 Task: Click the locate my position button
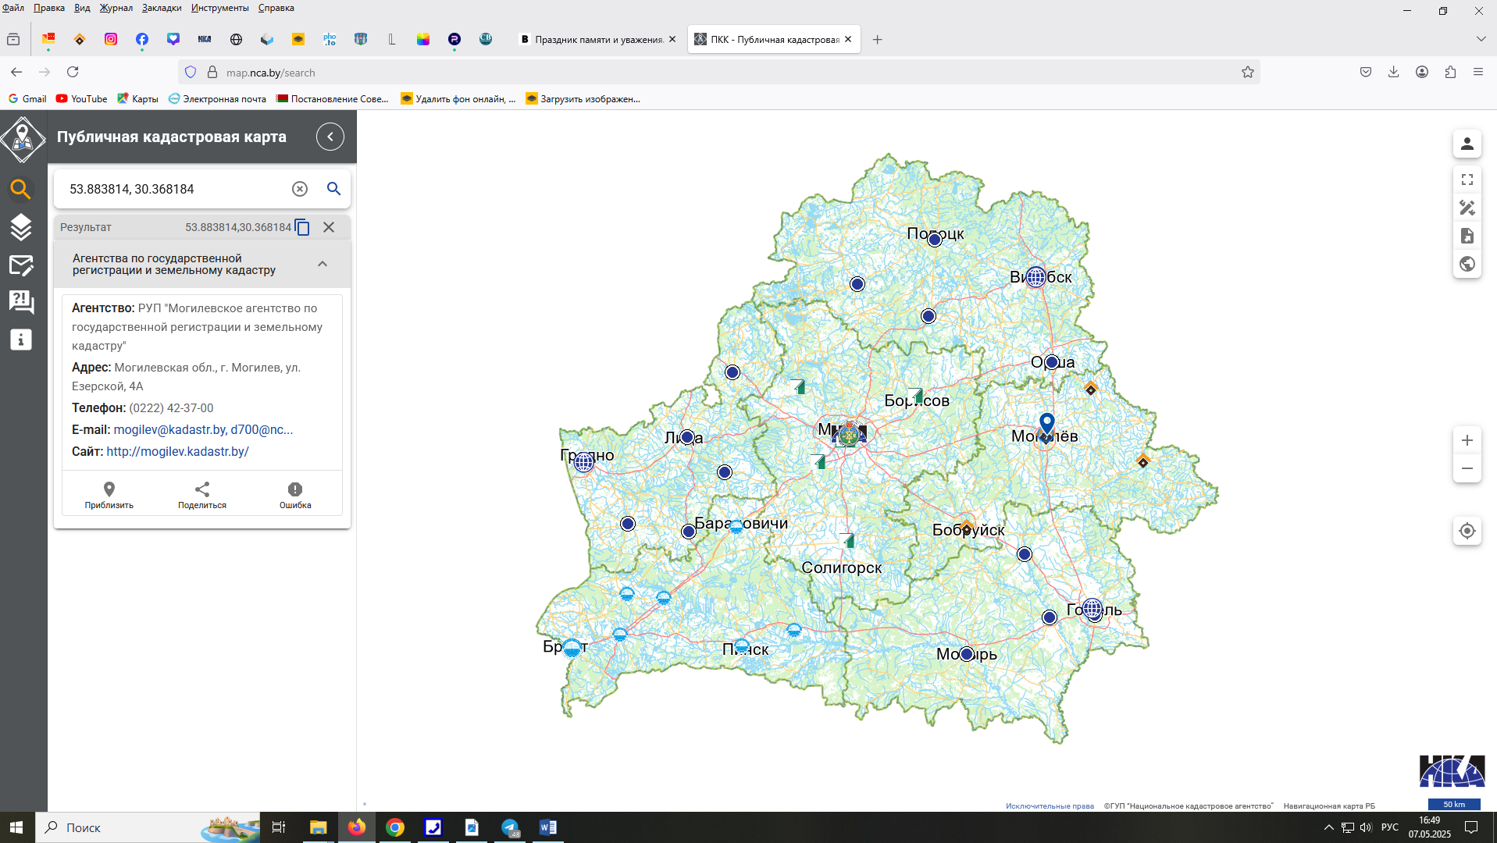[1467, 531]
